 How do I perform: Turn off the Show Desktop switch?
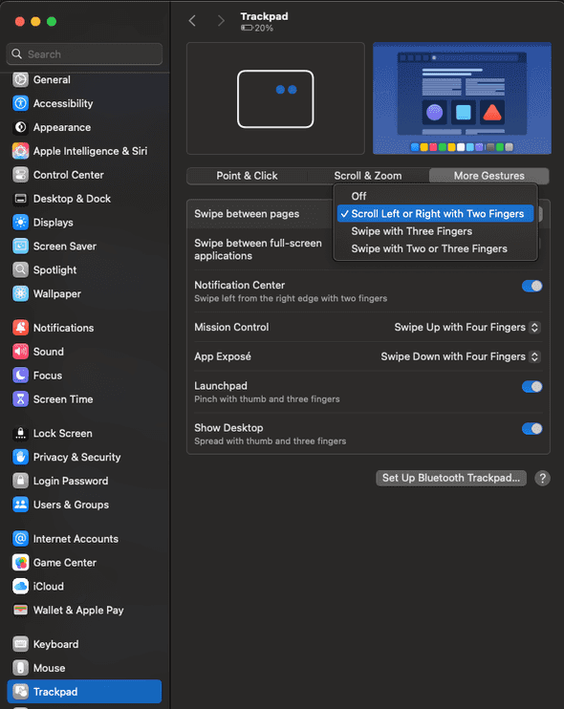(531, 429)
